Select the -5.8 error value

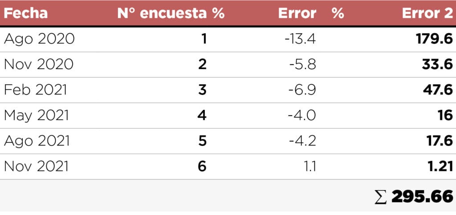tap(303, 65)
